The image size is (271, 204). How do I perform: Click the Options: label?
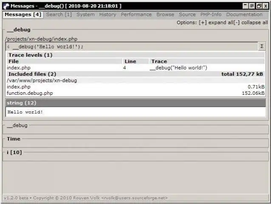click(x=186, y=23)
